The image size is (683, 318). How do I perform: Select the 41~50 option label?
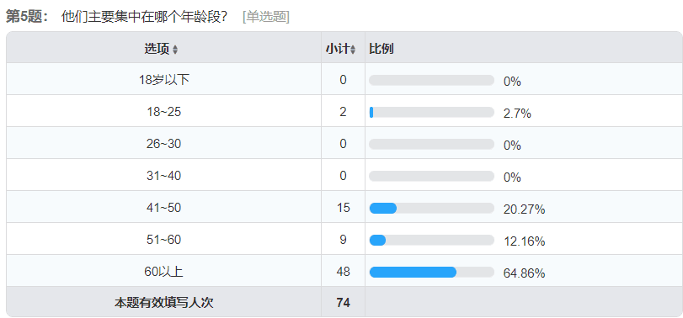coord(163,208)
